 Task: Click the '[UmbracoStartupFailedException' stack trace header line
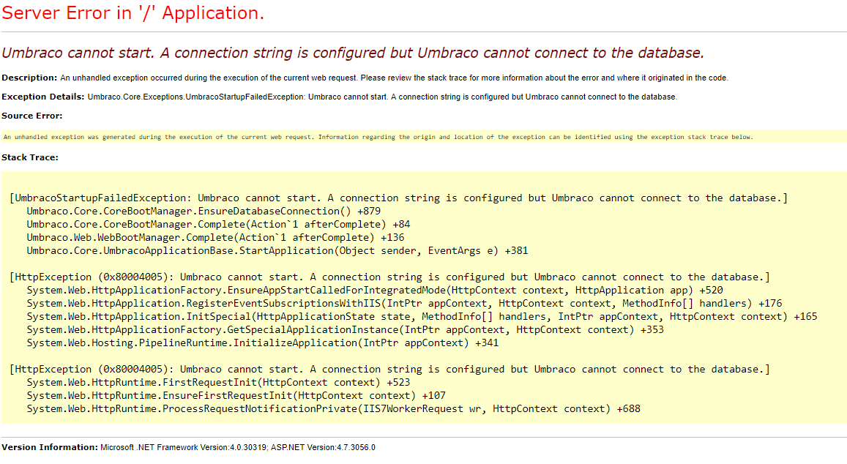pos(398,198)
